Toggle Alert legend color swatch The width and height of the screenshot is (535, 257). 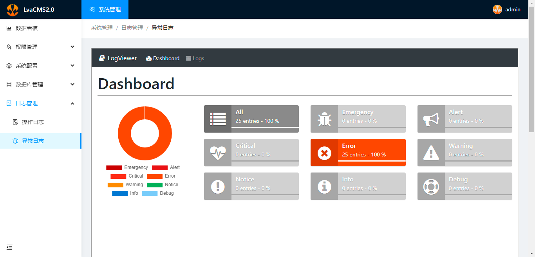click(x=160, y=167)
